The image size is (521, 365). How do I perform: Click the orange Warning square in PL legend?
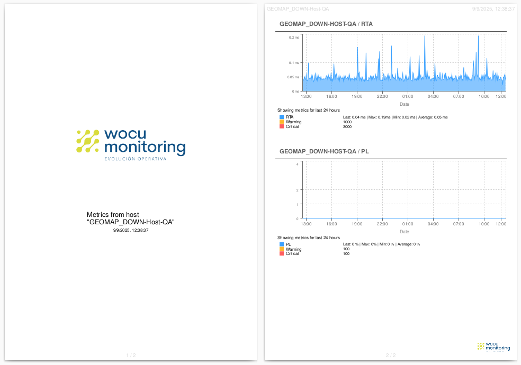click(281, 249)
